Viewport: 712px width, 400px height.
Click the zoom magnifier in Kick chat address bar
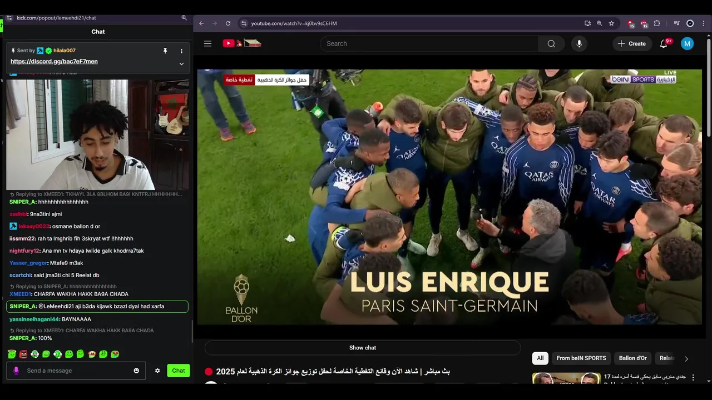click(184, 18)
